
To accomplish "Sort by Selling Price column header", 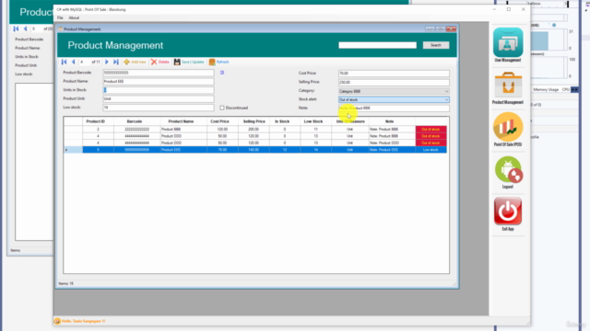I will point(254,121).
